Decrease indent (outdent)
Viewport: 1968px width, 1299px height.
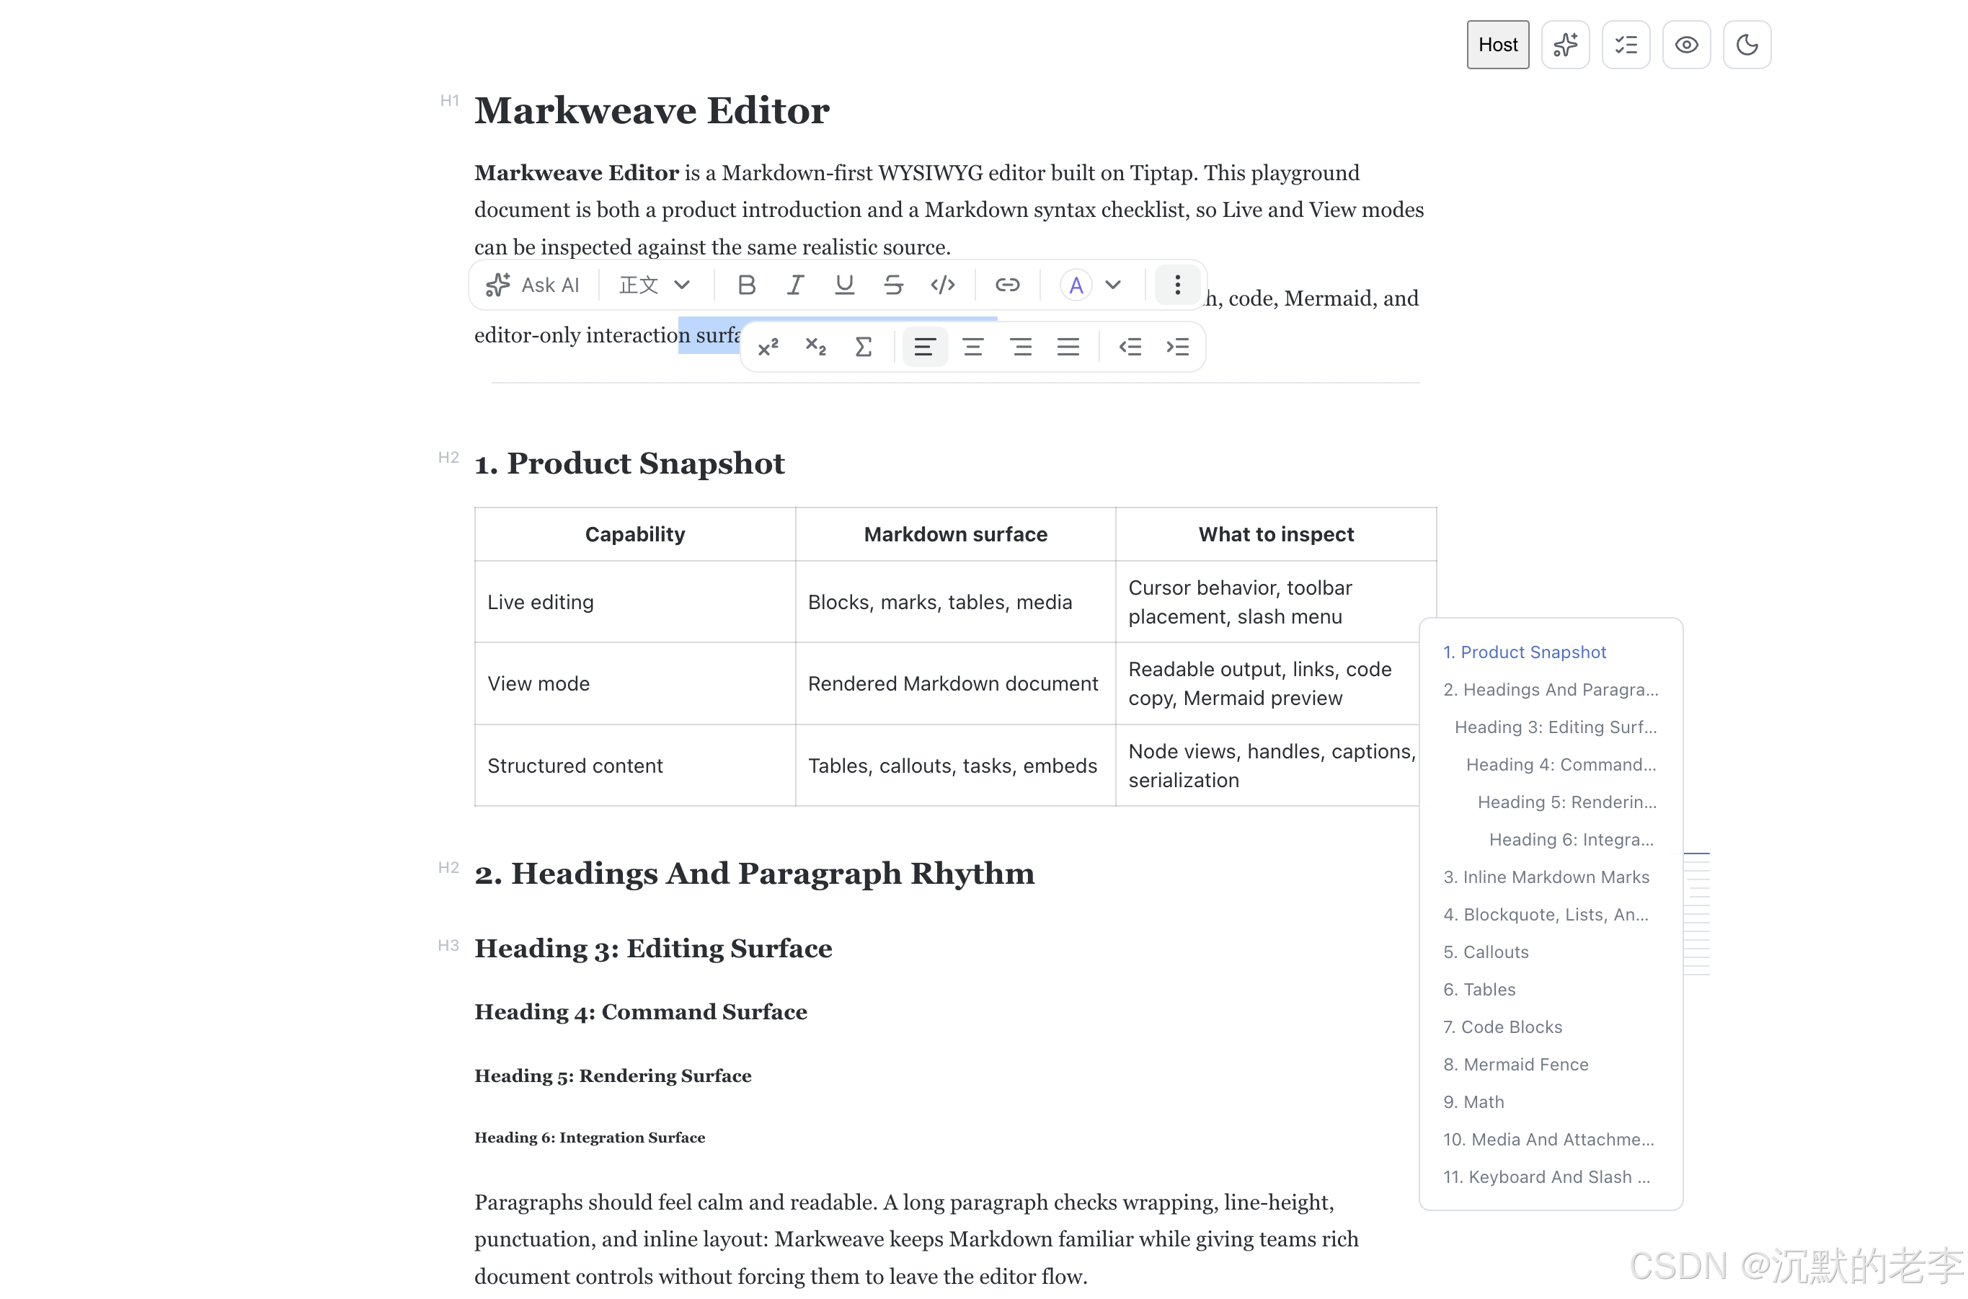[x=1130, y=346]
